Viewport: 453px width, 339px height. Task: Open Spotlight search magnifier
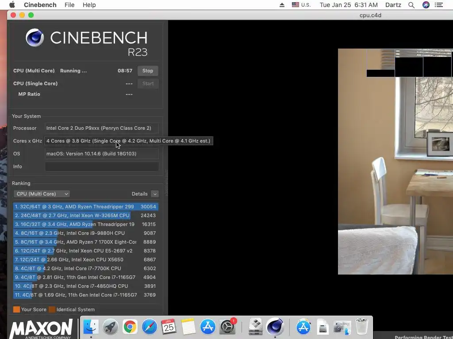pyautogui.click(x=411, y=5)
